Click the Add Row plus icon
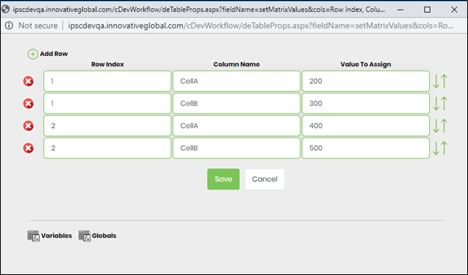 click(x=33, y=54)
